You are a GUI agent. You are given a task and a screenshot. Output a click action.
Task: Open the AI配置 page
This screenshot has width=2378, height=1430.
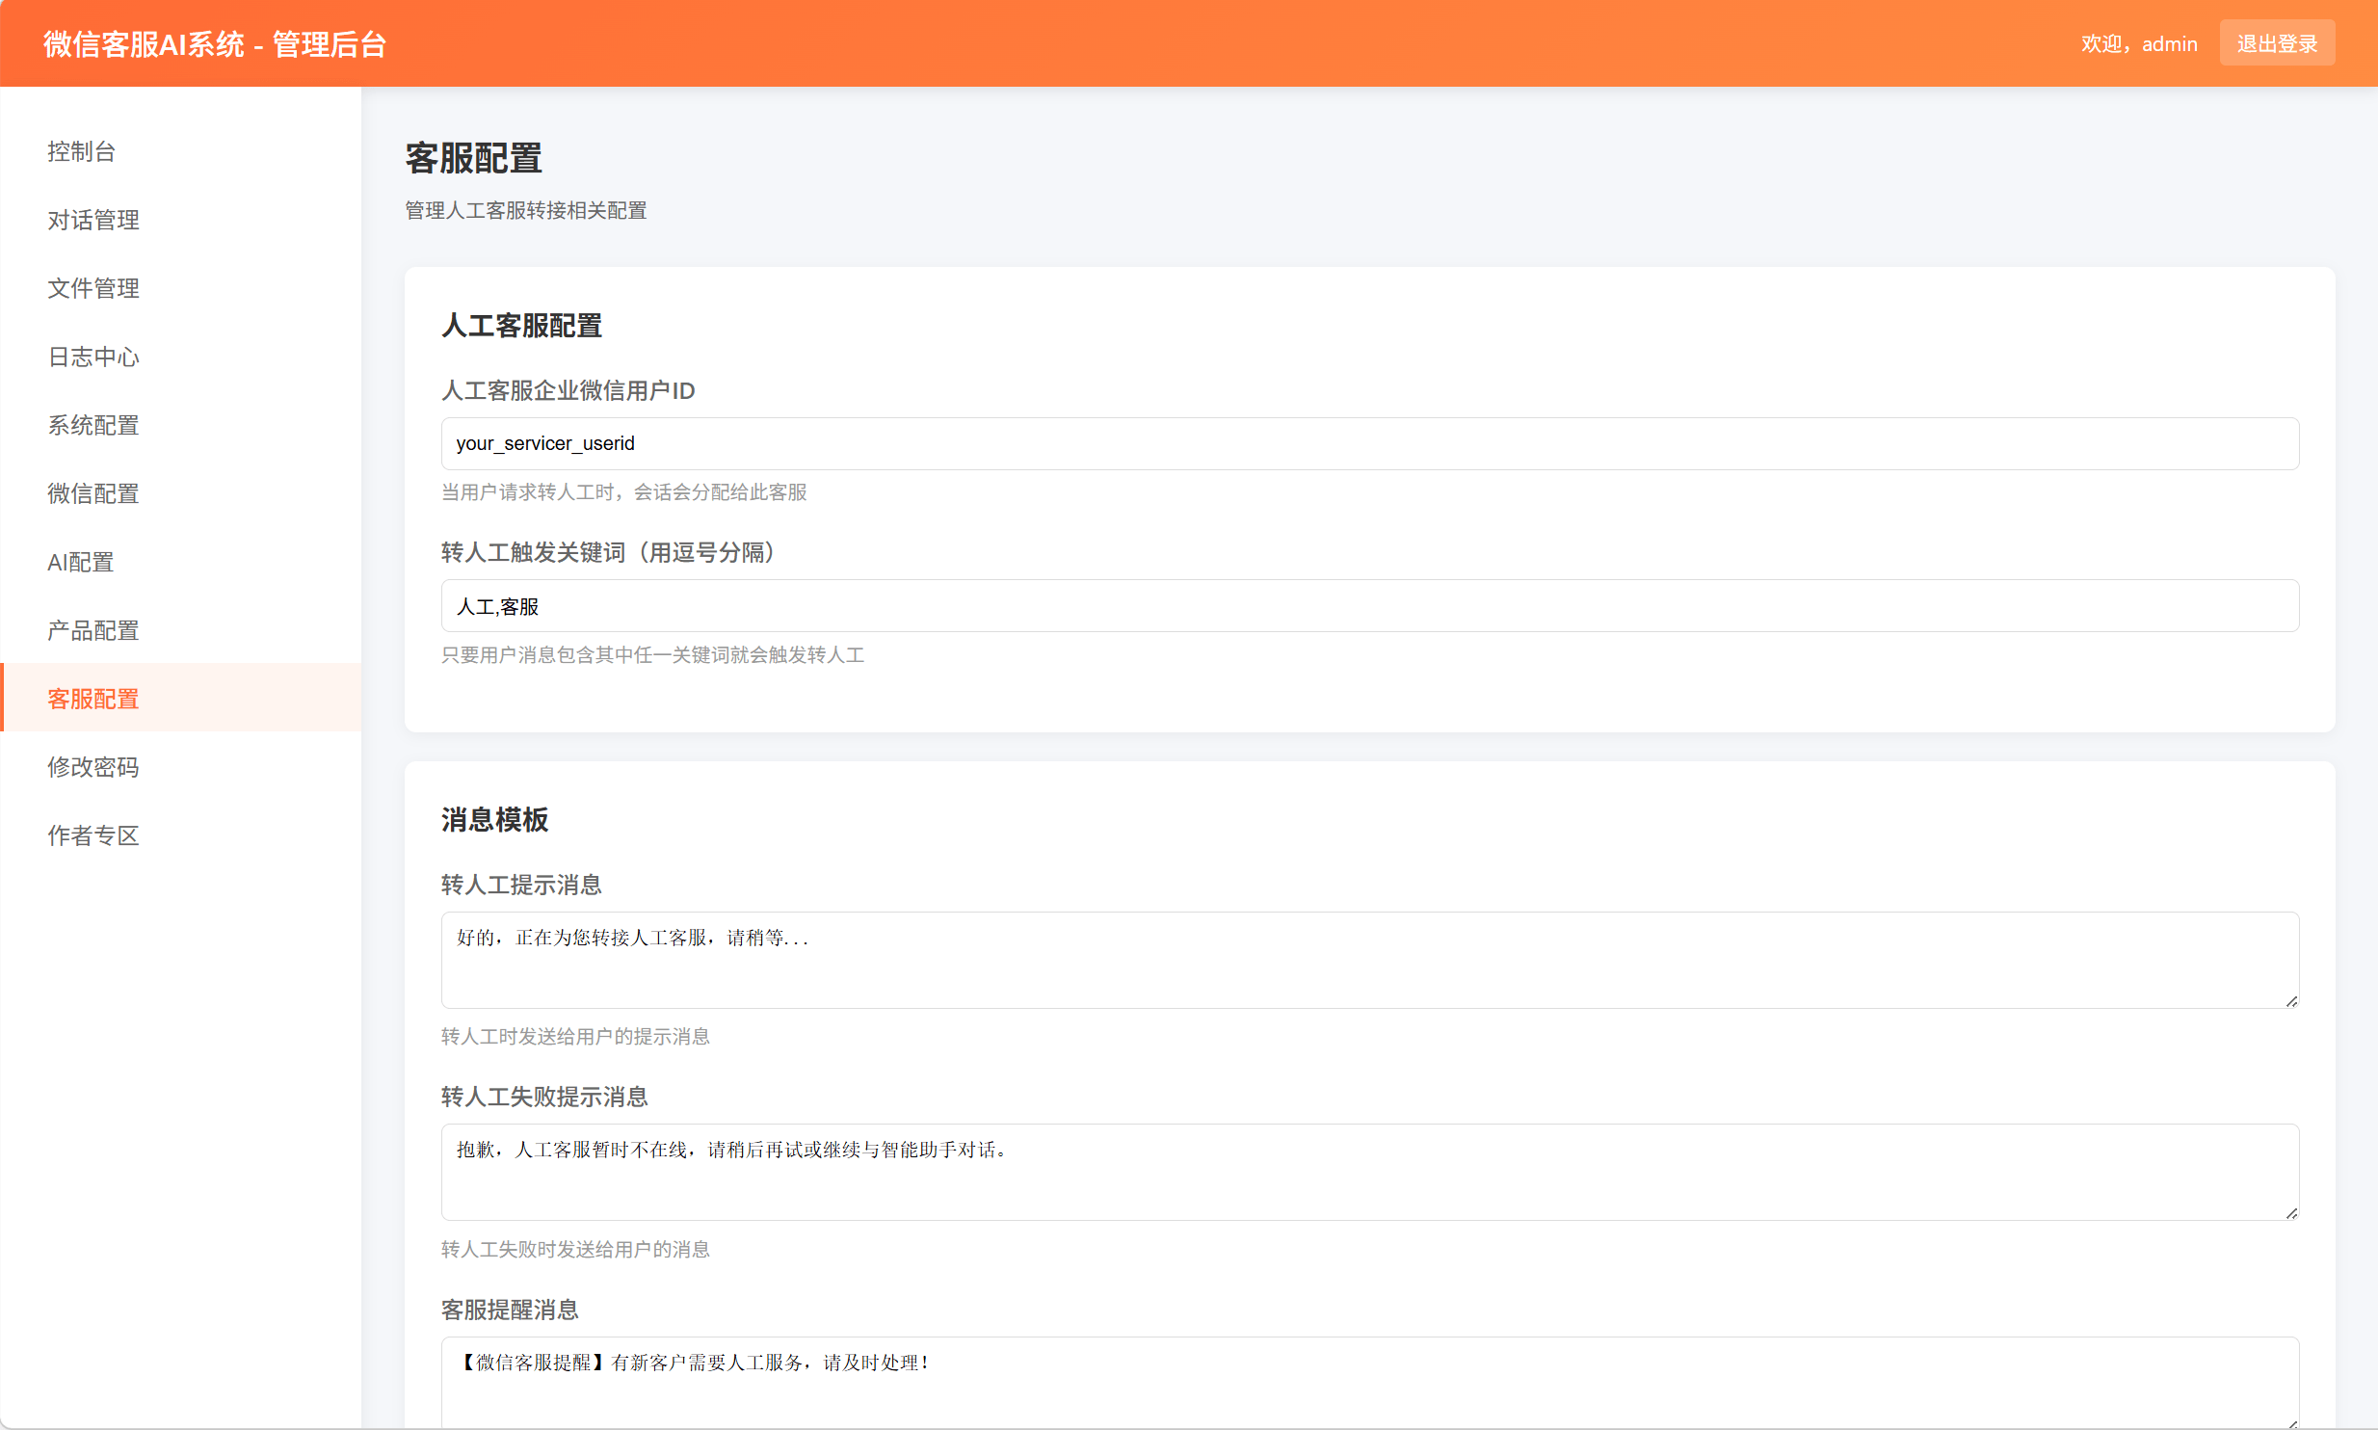click(81, 562)
